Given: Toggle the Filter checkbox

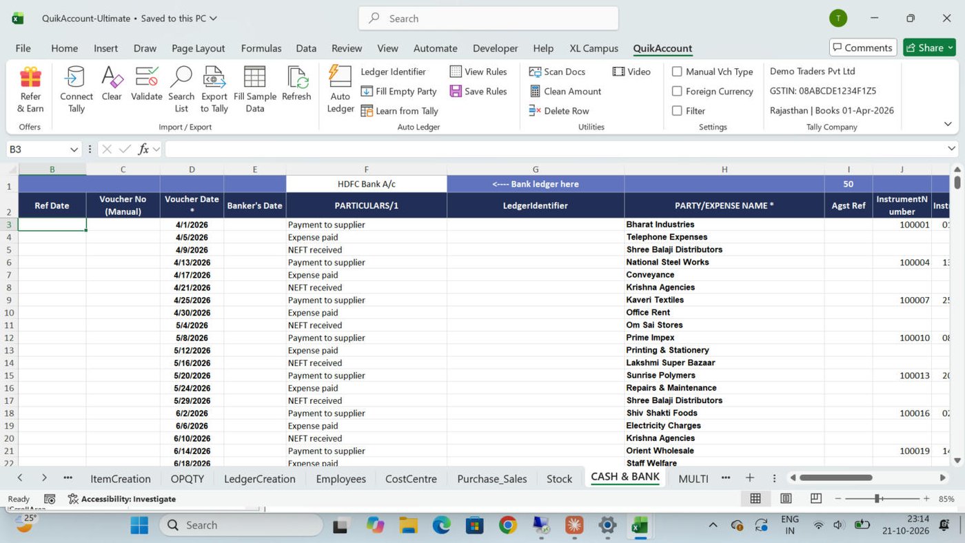Looking at the screenshot, I should pos(677,111).
